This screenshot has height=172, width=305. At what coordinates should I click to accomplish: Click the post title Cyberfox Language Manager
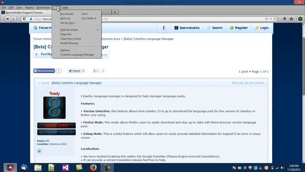[x=76, y=83]
